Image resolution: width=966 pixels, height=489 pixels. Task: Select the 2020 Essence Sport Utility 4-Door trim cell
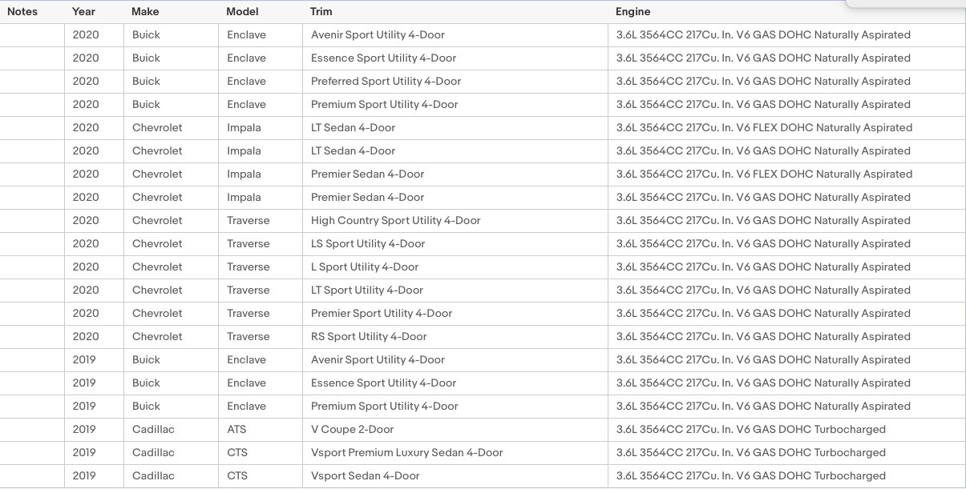click(x=455, y=58)
